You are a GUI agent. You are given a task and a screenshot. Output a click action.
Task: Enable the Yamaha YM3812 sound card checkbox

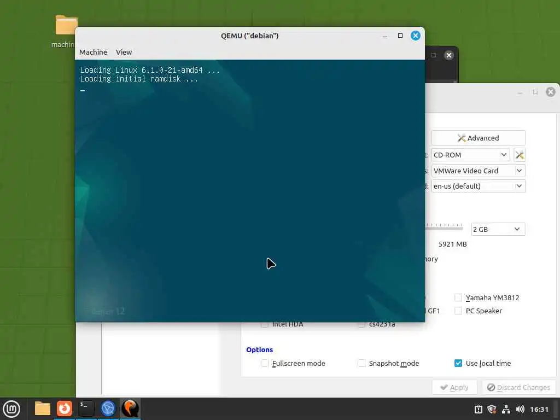click(x=458, y=297)
